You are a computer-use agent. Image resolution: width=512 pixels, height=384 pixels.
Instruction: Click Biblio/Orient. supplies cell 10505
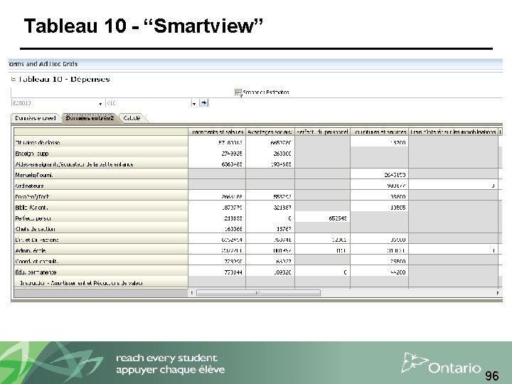click(380, 207)
